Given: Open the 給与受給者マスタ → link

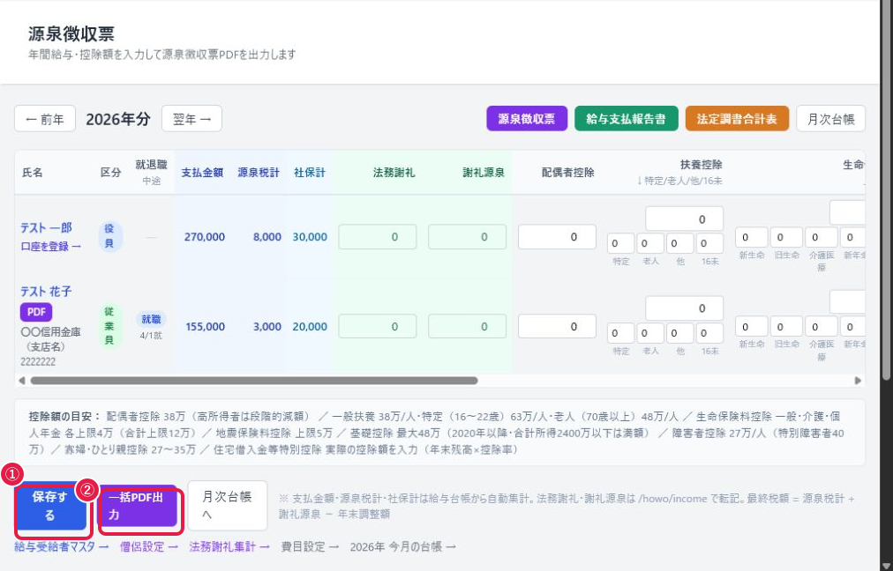Looking at the screenshot, I should pyautogui.click(x=62, y=546).
